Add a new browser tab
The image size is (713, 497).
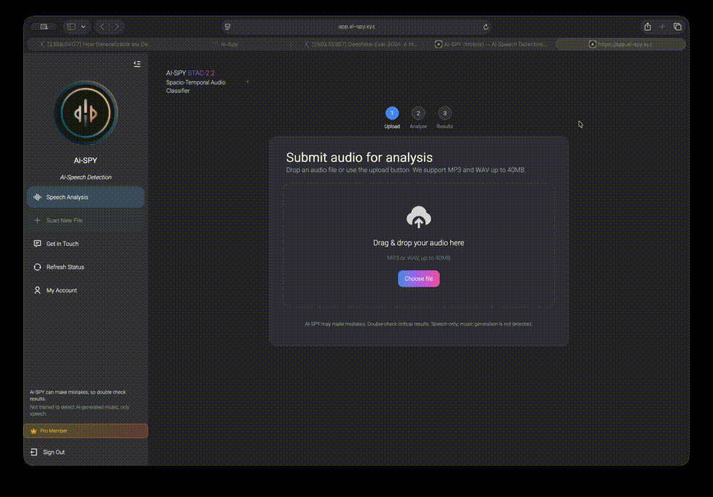click(662, 27)
